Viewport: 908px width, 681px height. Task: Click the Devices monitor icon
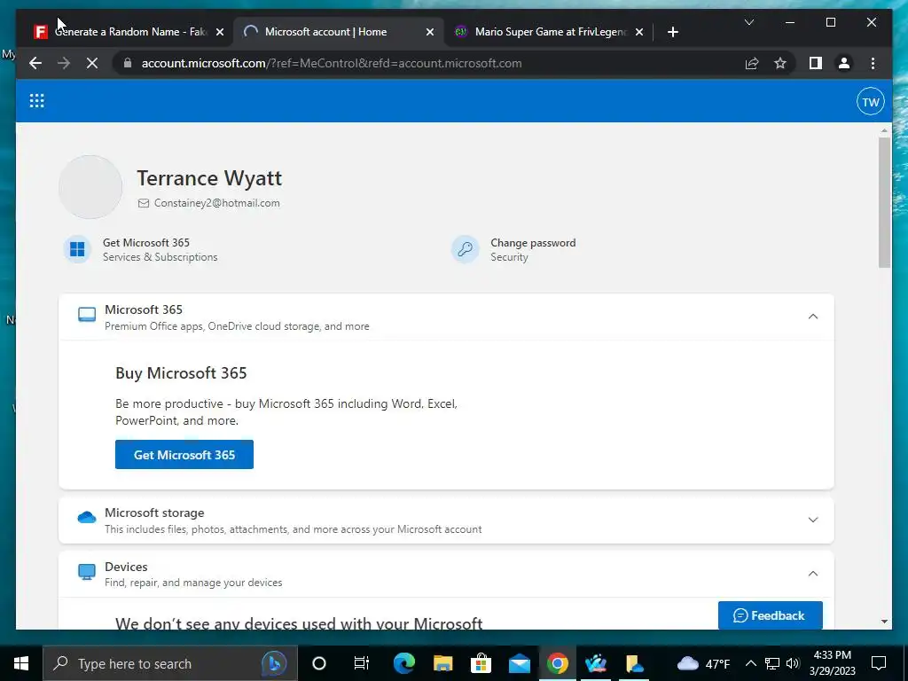87,572
